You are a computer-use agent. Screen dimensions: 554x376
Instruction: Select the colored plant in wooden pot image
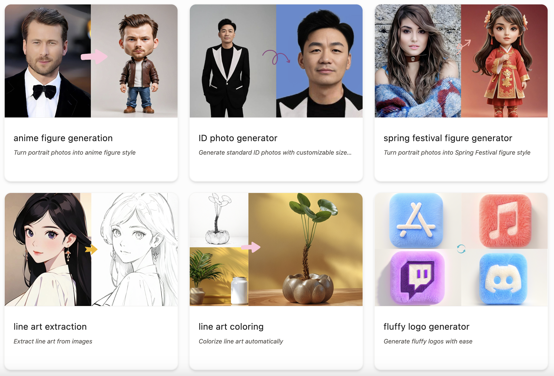pos(305,249)
